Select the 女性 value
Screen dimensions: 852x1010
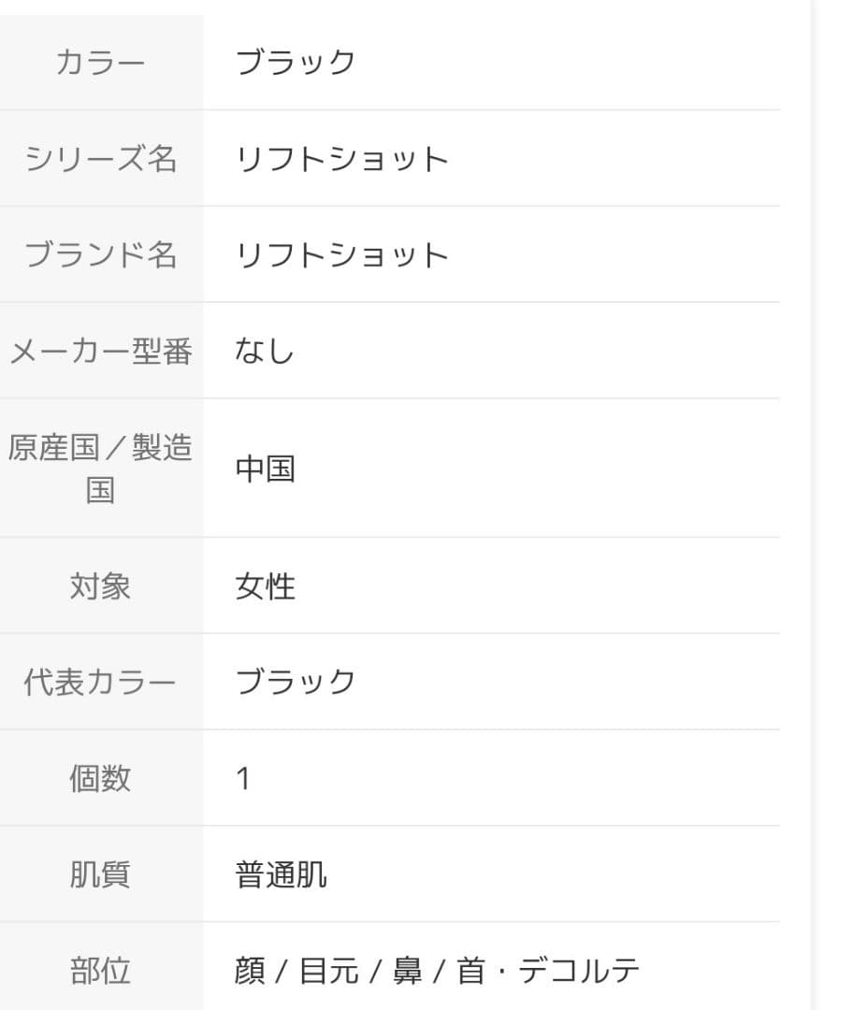[265, 587]
